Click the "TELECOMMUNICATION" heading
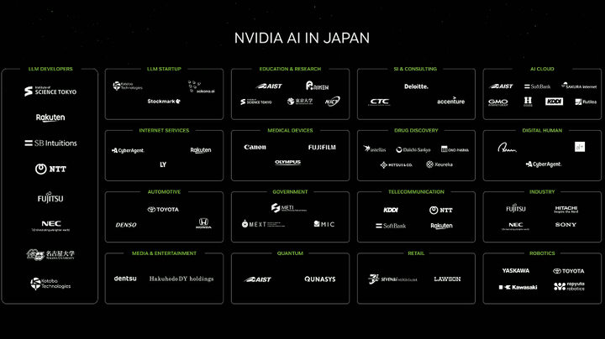 (416, 192)
